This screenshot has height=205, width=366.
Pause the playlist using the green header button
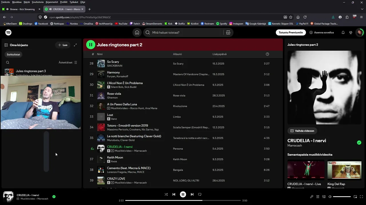pos(91,45)
